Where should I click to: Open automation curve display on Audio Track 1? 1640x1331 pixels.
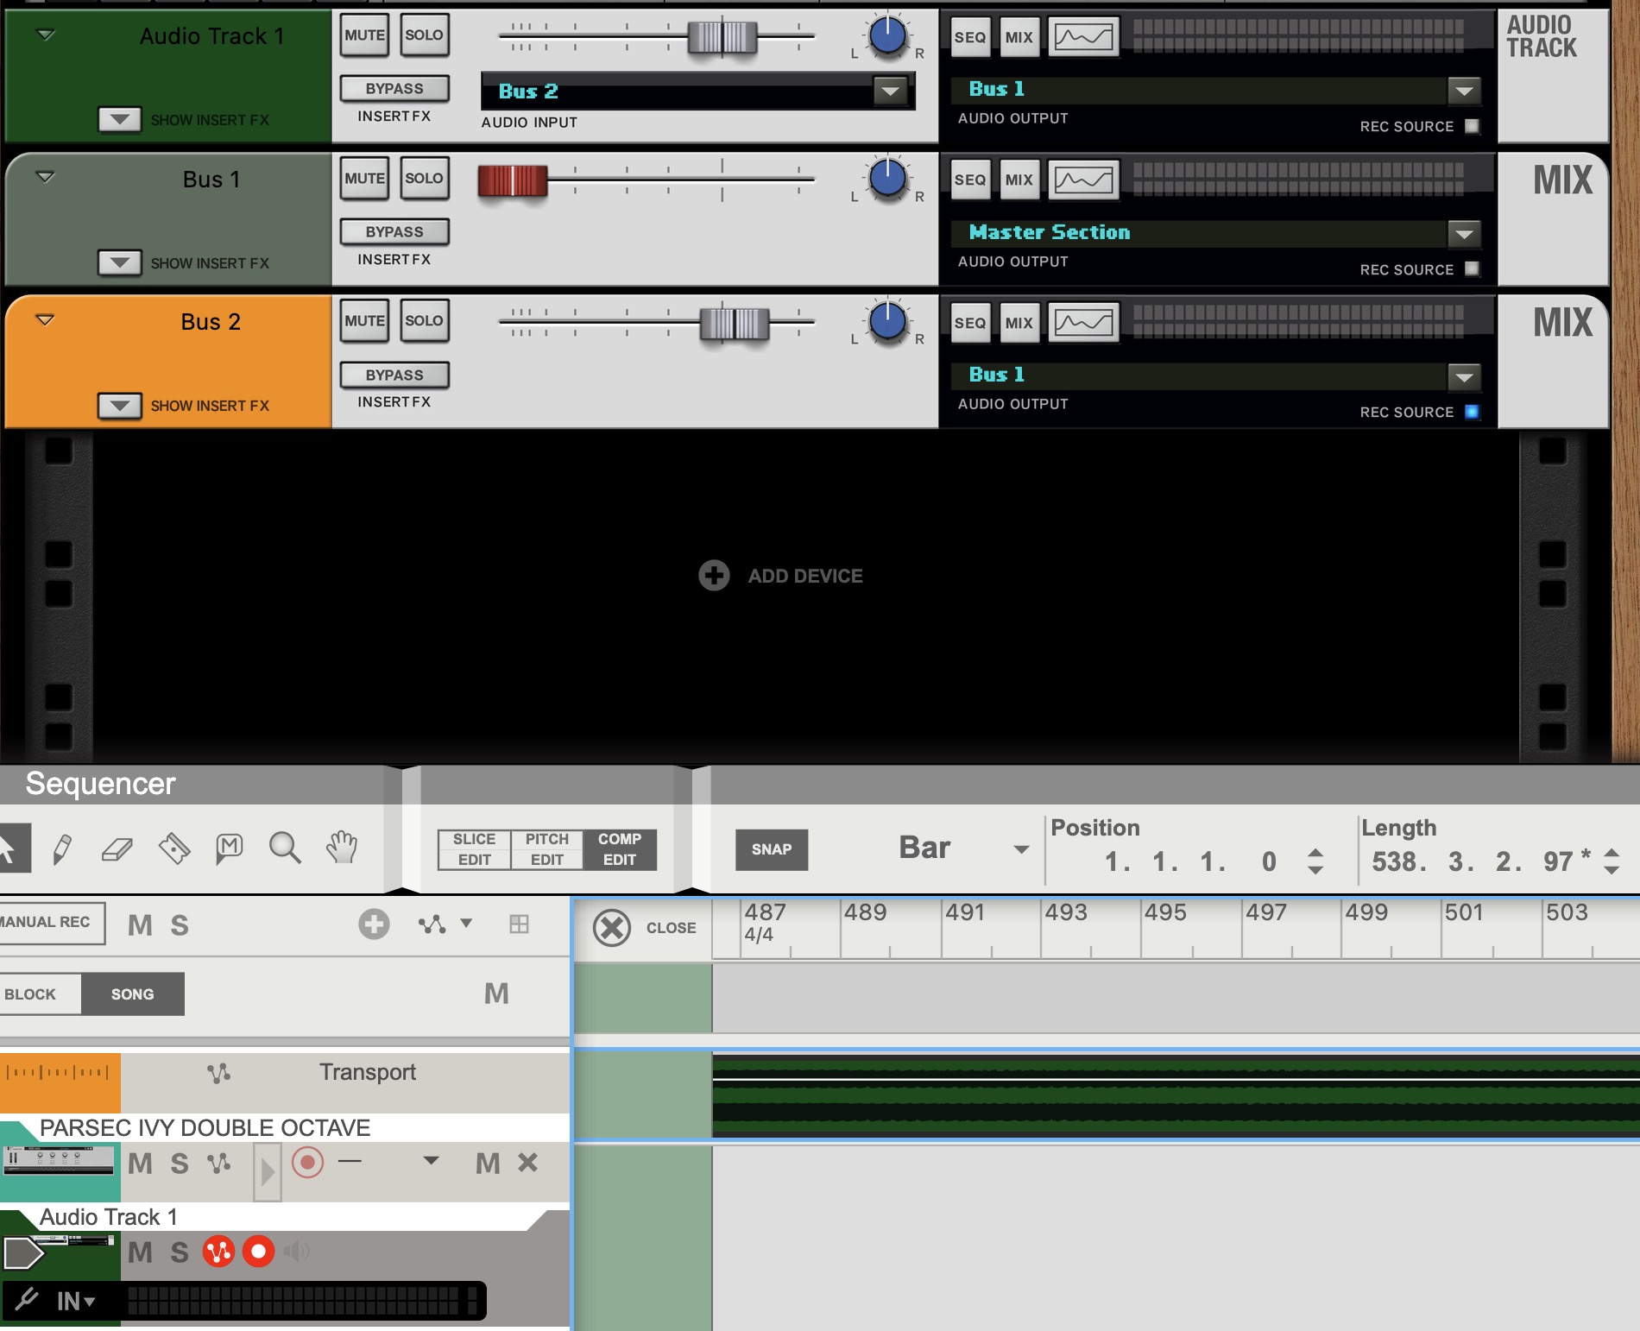(1083, 37)
